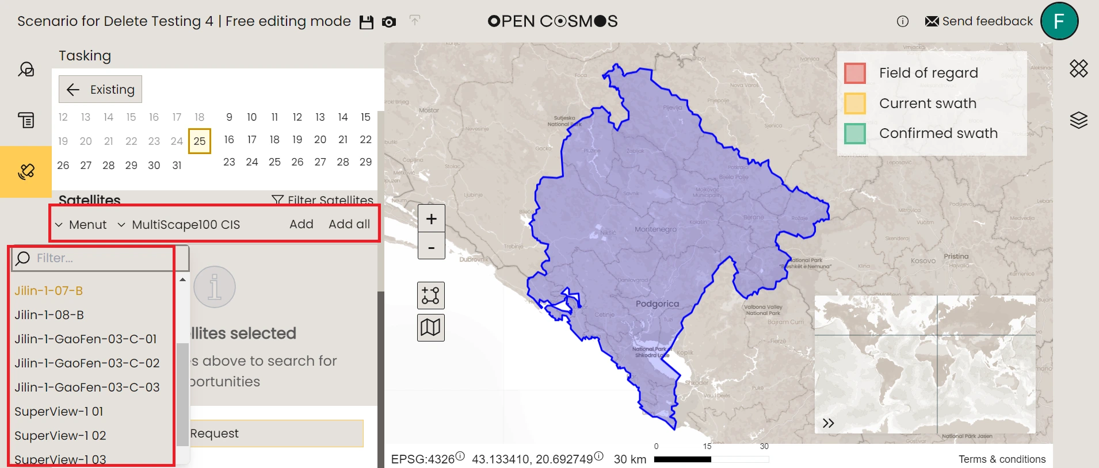Screen dimensions: 1099x468
Task: Collapse the overview minimap with double chevron
Action: click(x=828, y=423)
